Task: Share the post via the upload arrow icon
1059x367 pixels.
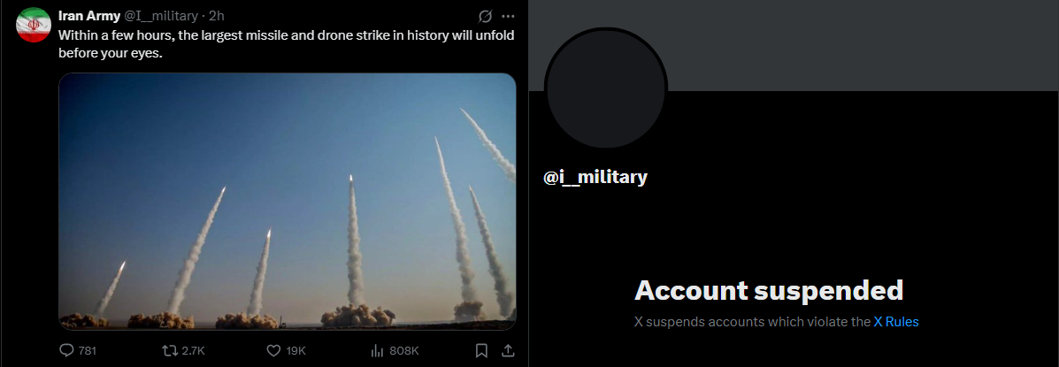Action: (x=508, y=351)
